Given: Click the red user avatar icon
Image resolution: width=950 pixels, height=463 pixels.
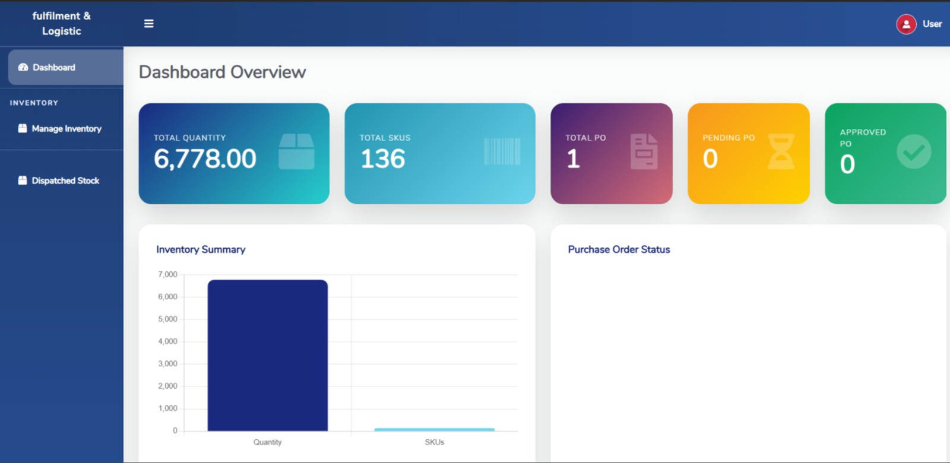Looking at the screenshot, I should coord(905,24).
